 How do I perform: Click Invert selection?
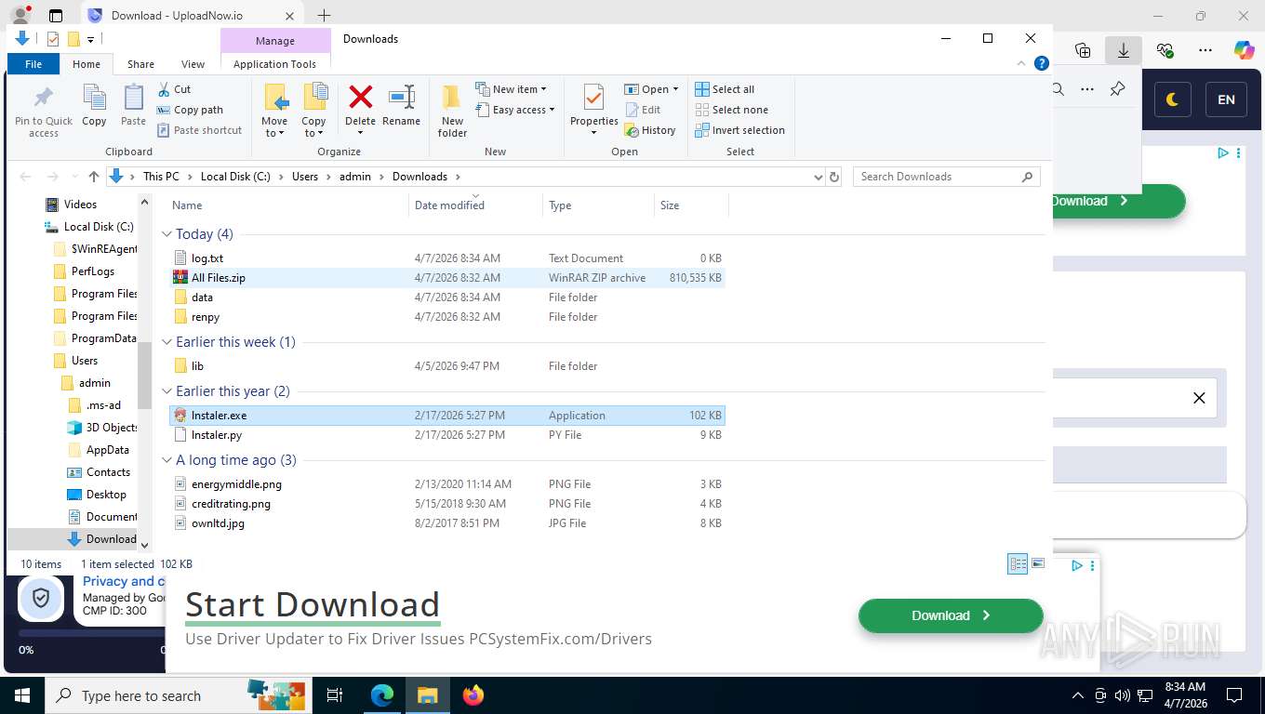tap(740, 130)
